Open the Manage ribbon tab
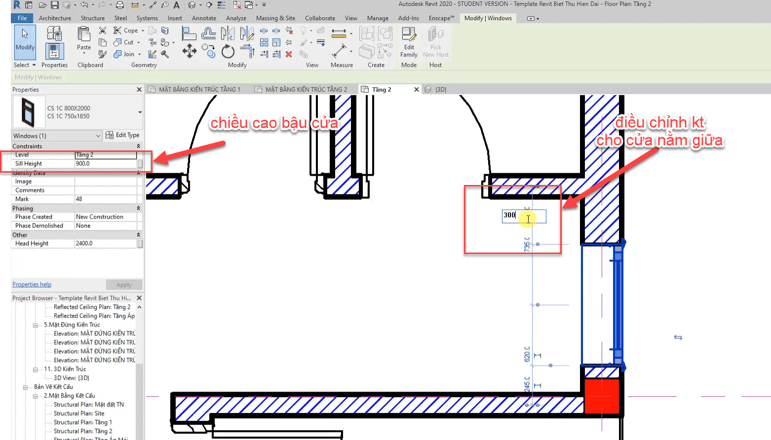Screen dimensions: 771x440 point(378,18)
